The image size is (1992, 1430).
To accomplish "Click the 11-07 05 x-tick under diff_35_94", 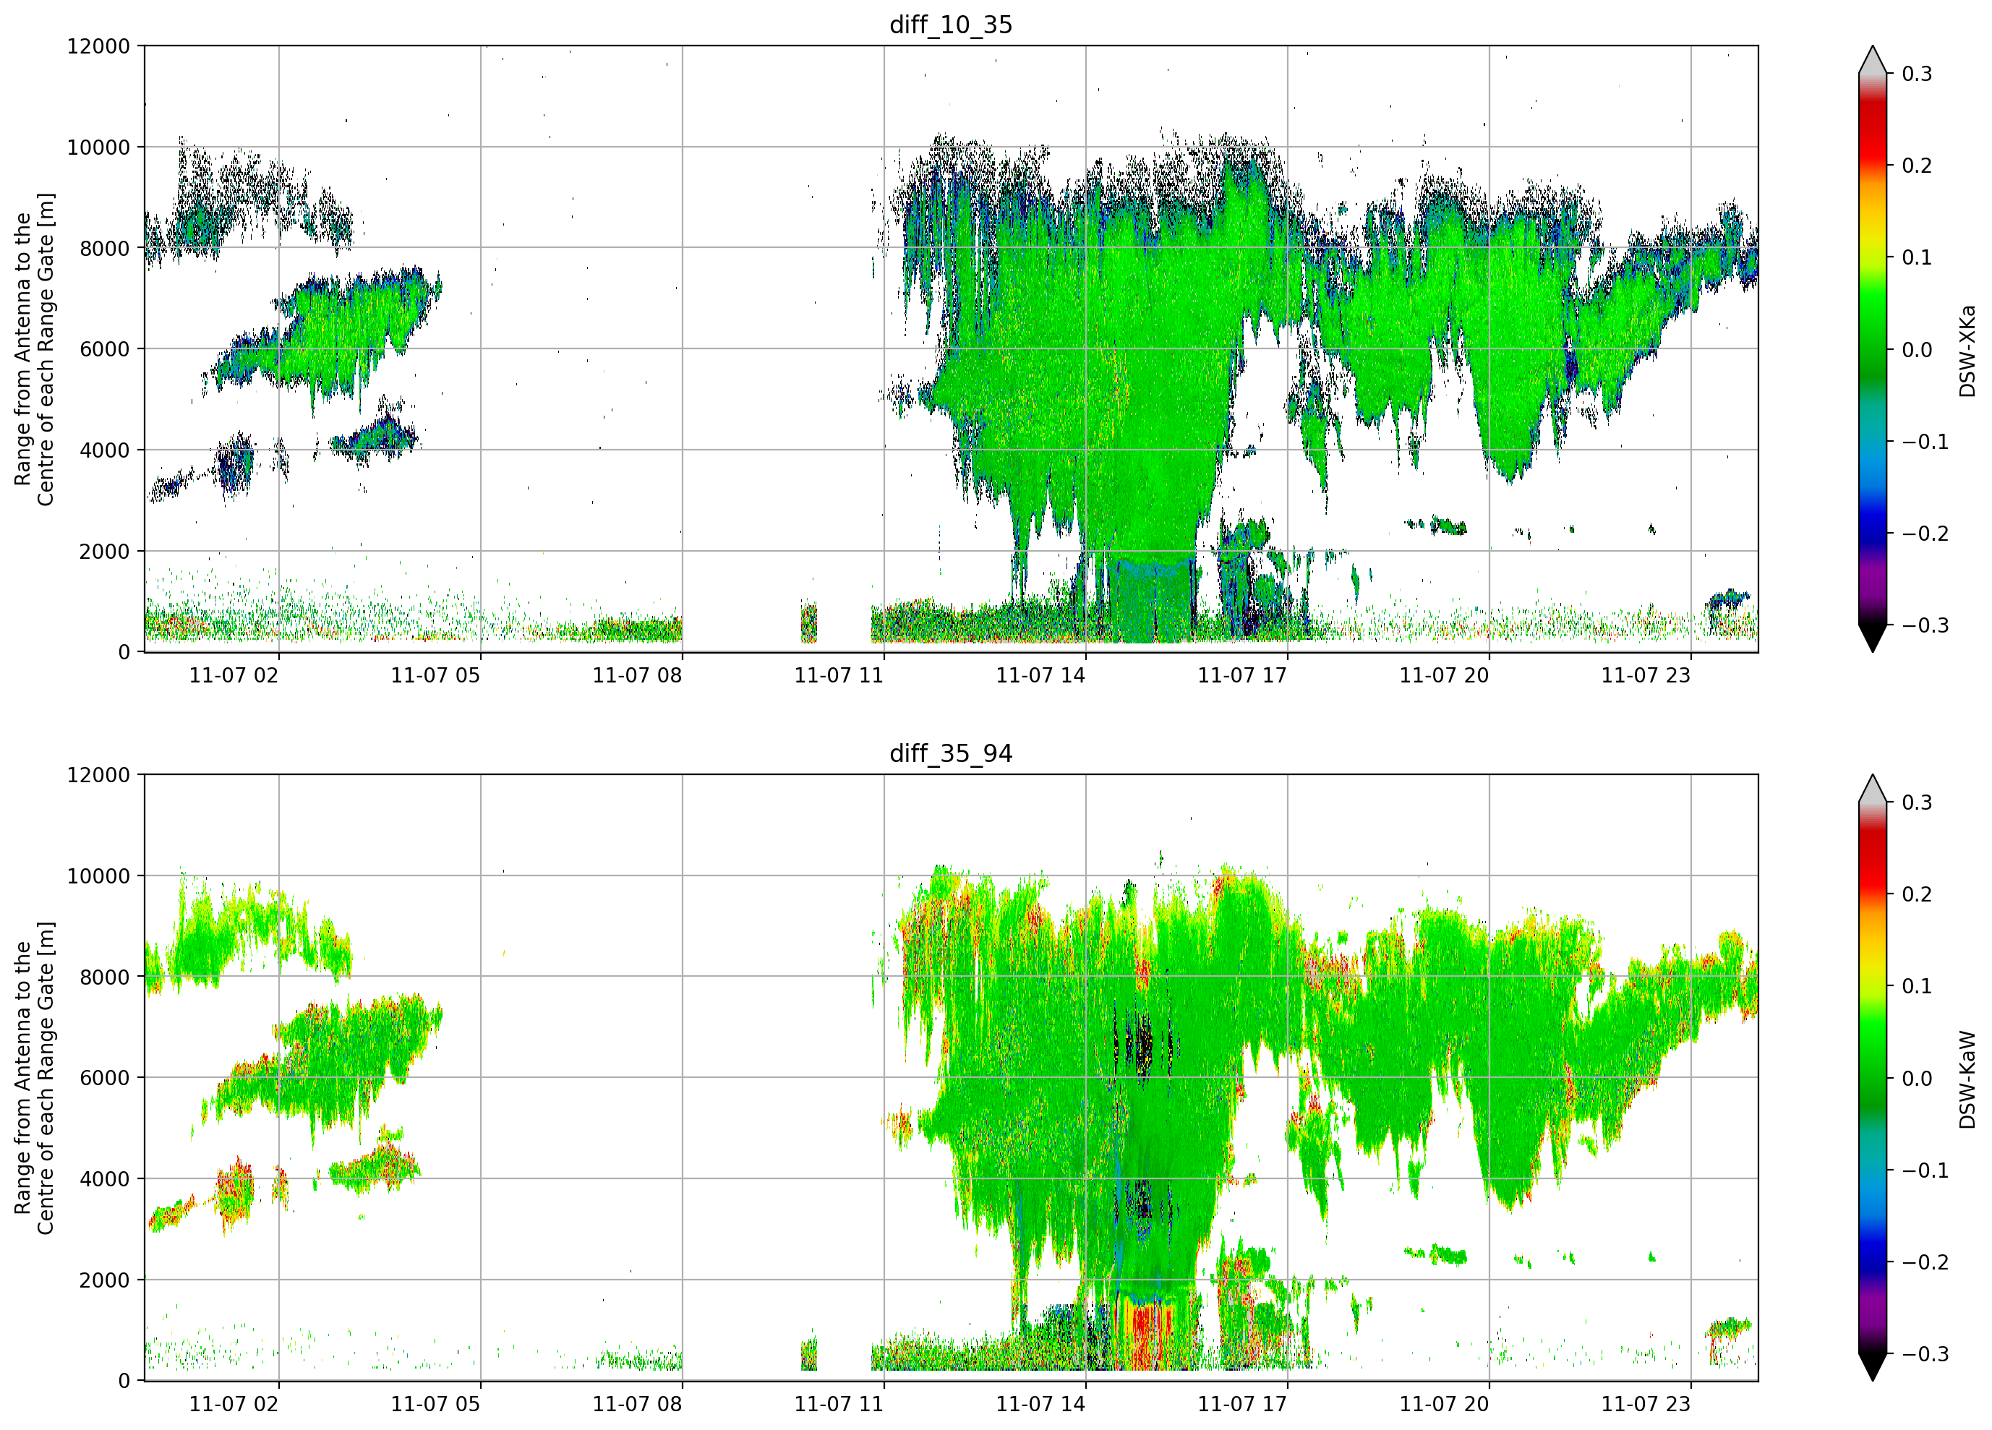I will coord(436,1405).
